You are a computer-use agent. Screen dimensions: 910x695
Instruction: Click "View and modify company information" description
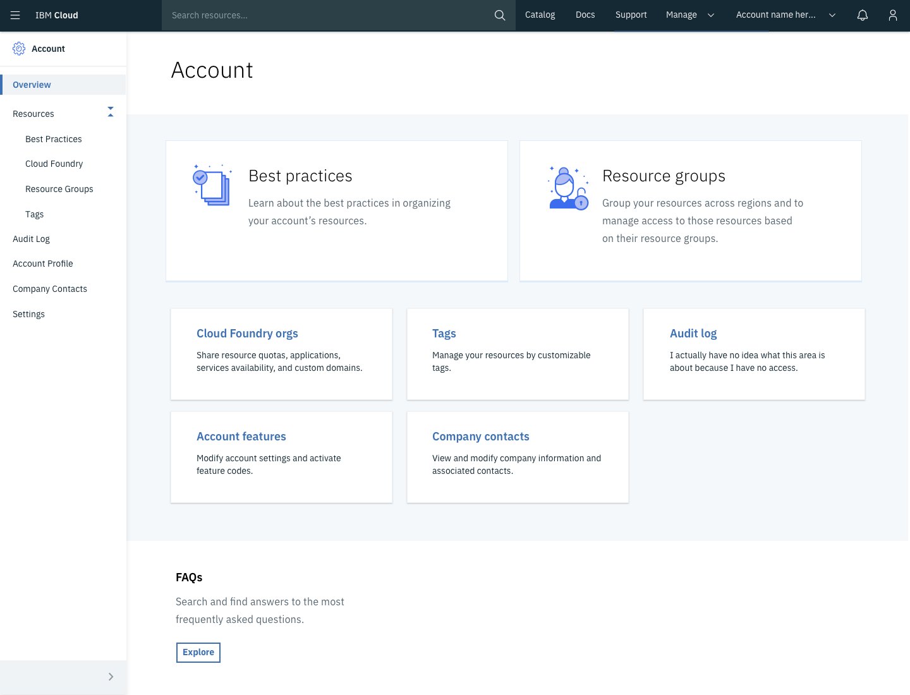[517, 464]
